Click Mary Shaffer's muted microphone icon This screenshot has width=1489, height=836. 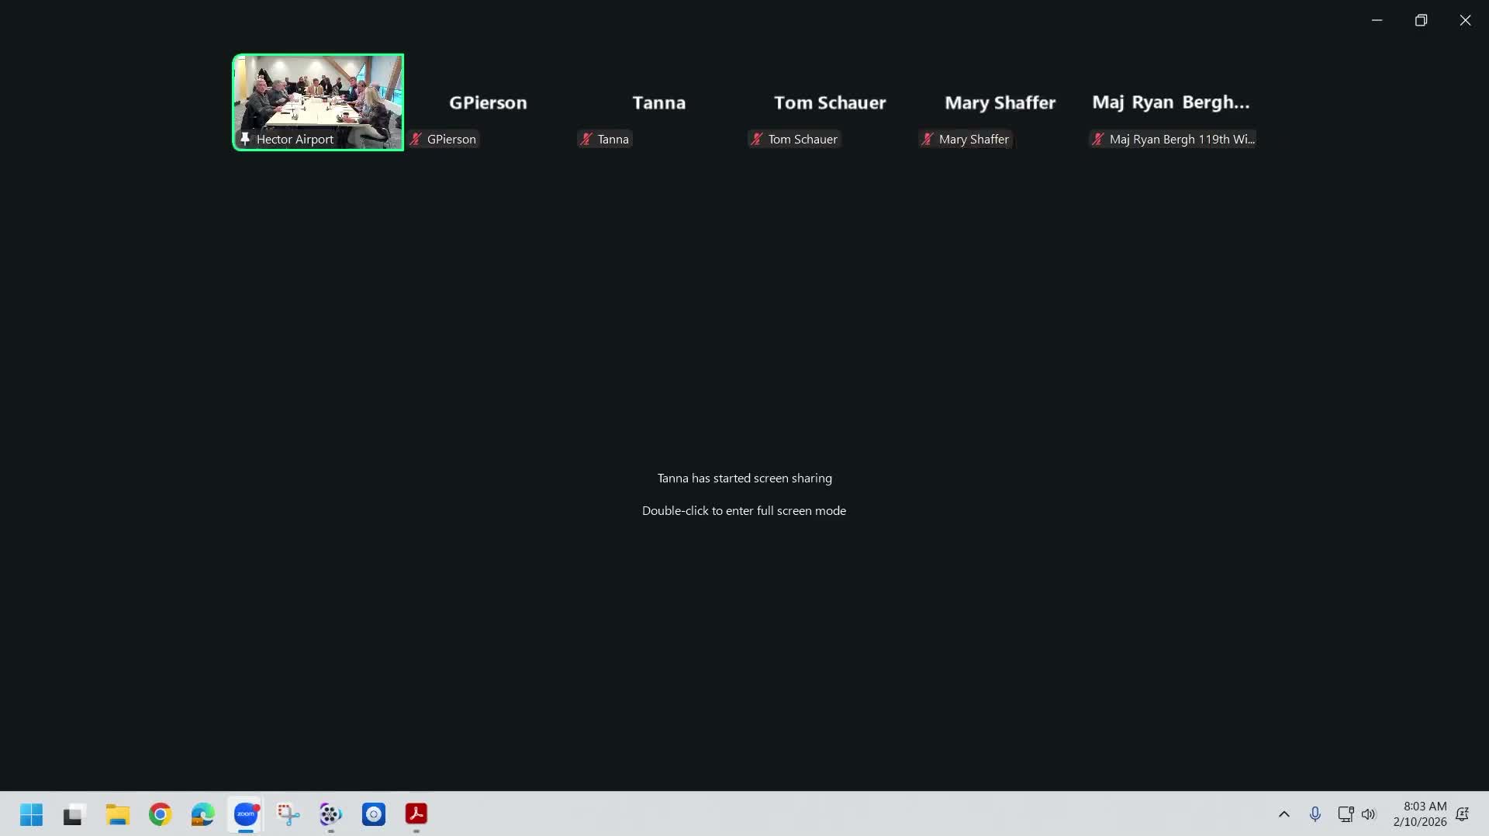(x=928, y=140)
